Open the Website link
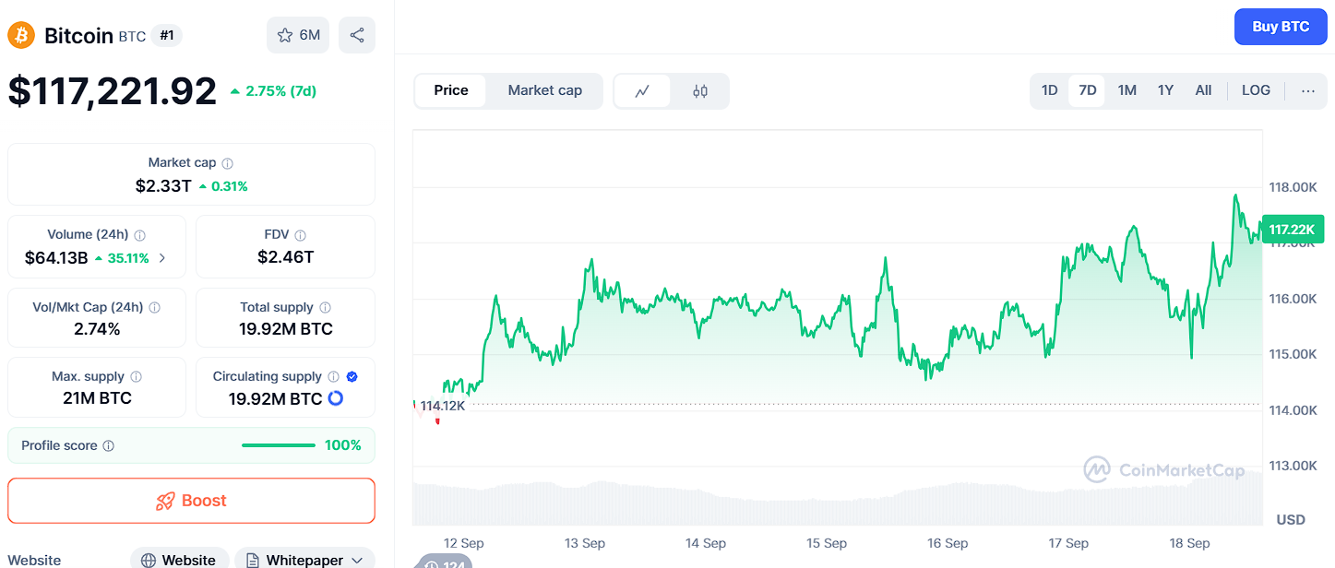 pyautogui.click(x=179, y=560)
